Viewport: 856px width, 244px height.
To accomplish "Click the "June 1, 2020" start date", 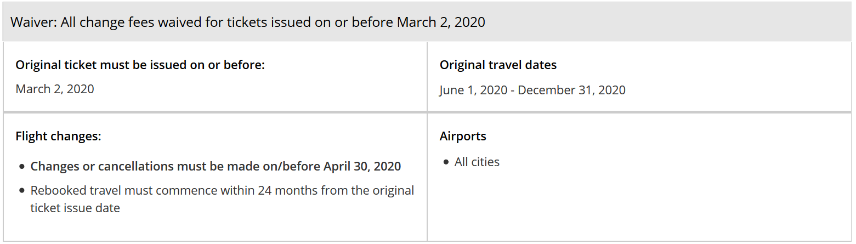I will coord(474,90).
